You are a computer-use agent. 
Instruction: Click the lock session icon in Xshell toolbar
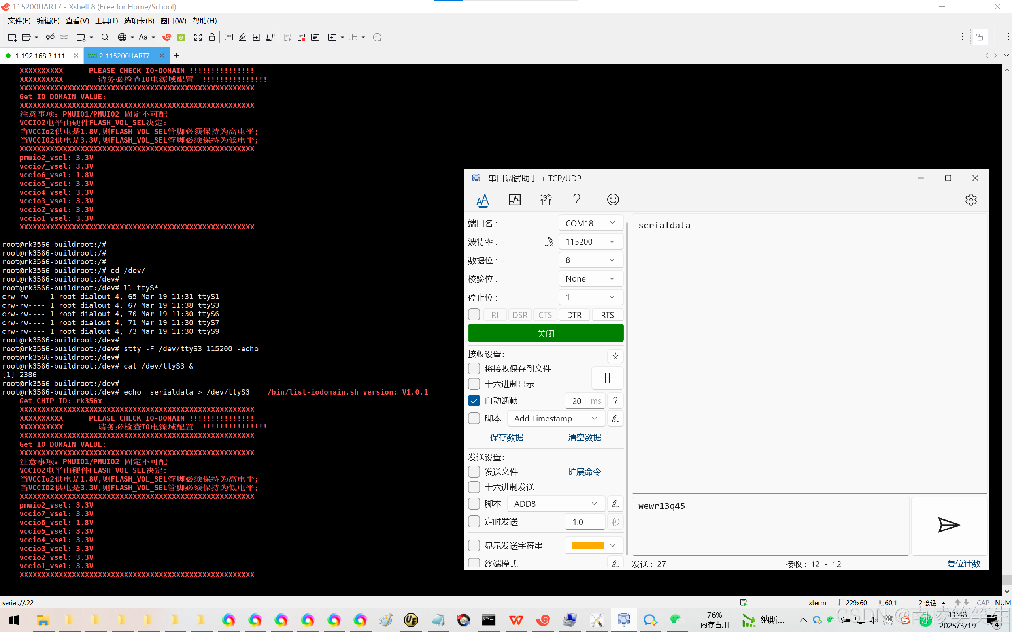(x=212, y=37)
